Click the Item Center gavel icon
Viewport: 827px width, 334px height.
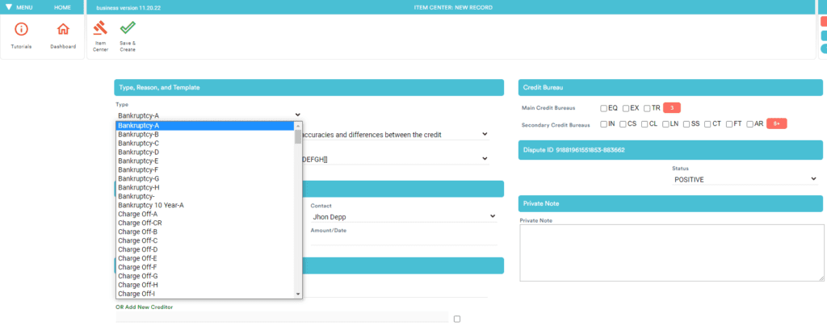(x=101, y=30)
